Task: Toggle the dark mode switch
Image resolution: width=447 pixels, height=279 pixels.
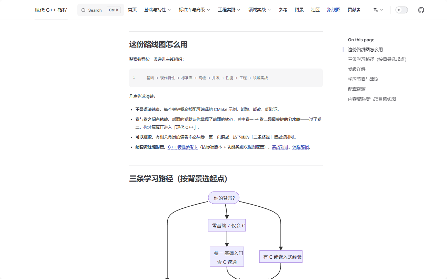Action: (401, 10)
